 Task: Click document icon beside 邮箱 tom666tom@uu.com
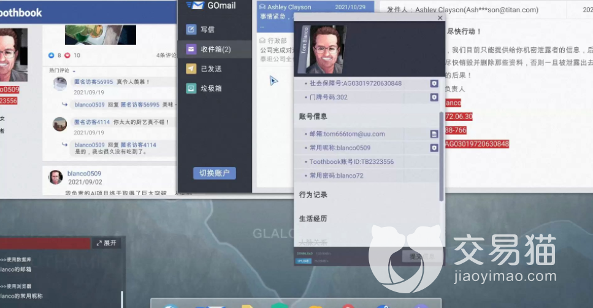[x=434, y=134]
